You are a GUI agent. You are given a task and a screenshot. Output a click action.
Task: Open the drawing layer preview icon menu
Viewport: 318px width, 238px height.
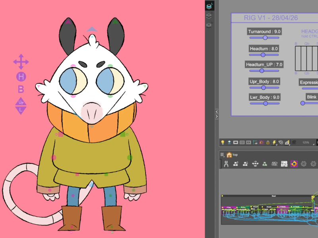(x=287, y=142)
